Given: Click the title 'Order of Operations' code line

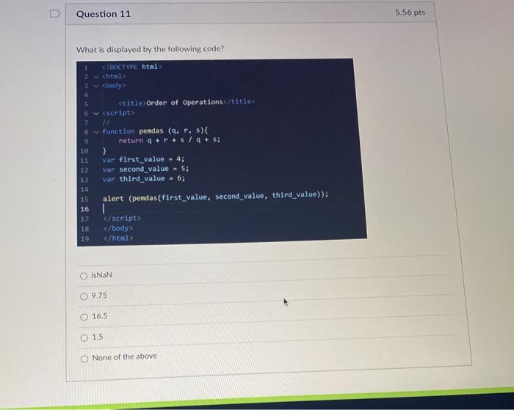Looking at the screenshot, I should [x=187, y=102].
